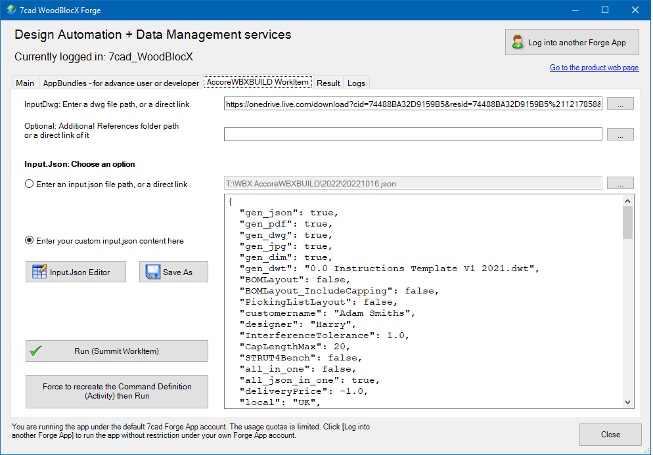Click the Close button at bottom right
This screenshot has height=455, width=653.
click(610, 434)
